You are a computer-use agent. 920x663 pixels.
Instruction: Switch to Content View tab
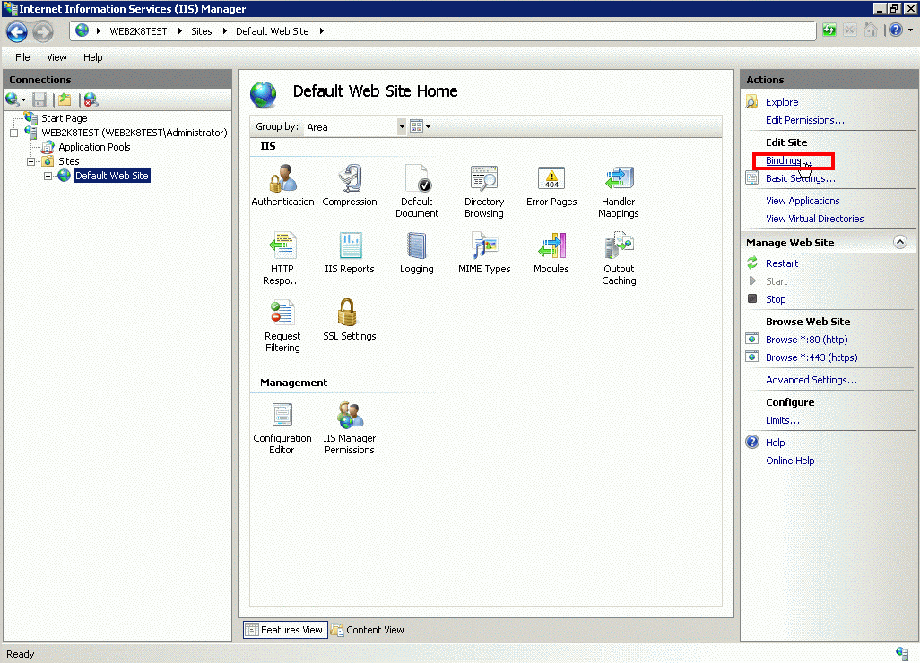click(x=368, y=630)
